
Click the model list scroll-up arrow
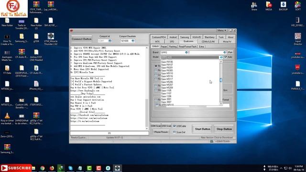pos(221,61)
